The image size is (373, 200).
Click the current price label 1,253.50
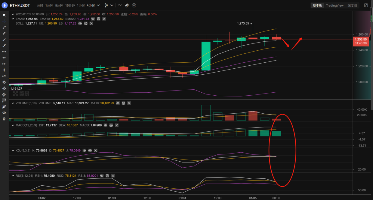[361, 39]
